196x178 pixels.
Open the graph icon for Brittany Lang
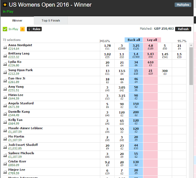pos(5,56)
